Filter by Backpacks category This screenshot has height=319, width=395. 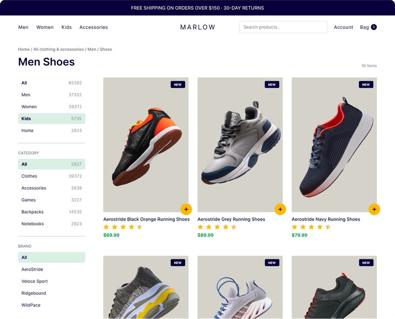click(x=52, y=212)
